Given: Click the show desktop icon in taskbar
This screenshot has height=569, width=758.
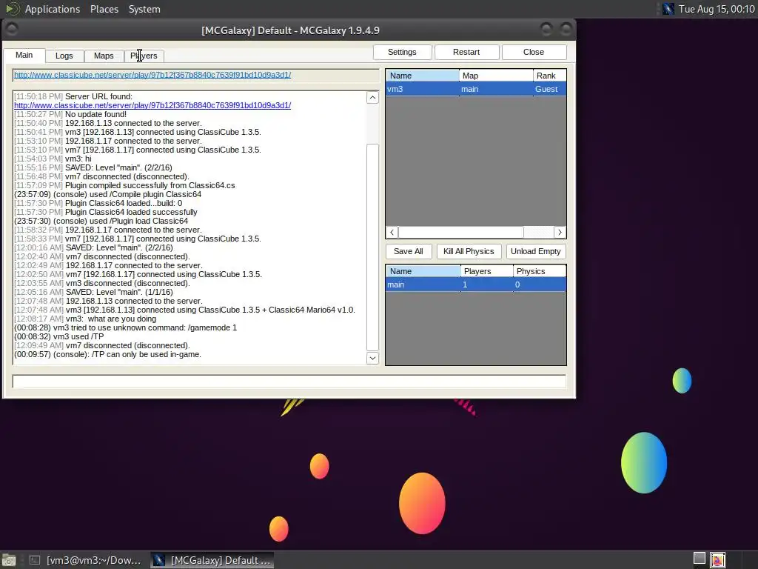Looking at the screenshot, I should pos(9,560).
